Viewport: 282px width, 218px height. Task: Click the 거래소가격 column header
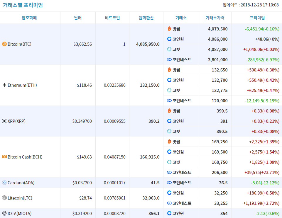pyautogui.click(x=215, y=18)
